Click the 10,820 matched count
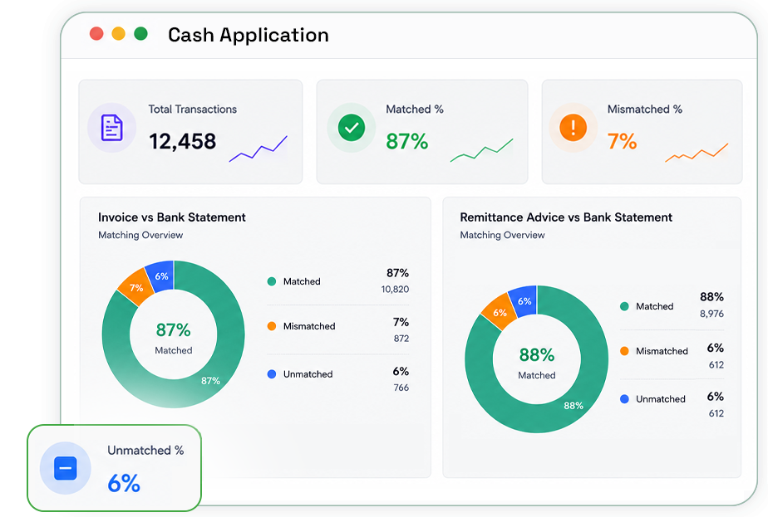768x517 pixels. pos(395,289)
